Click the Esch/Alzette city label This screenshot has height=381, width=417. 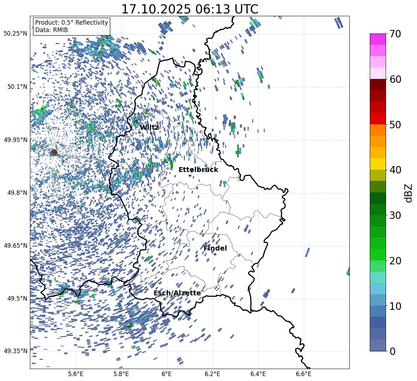(x=177, y=293)
